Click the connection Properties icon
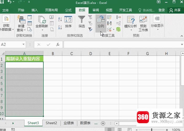This screenshot has height=131, width=184. point(52,23)
